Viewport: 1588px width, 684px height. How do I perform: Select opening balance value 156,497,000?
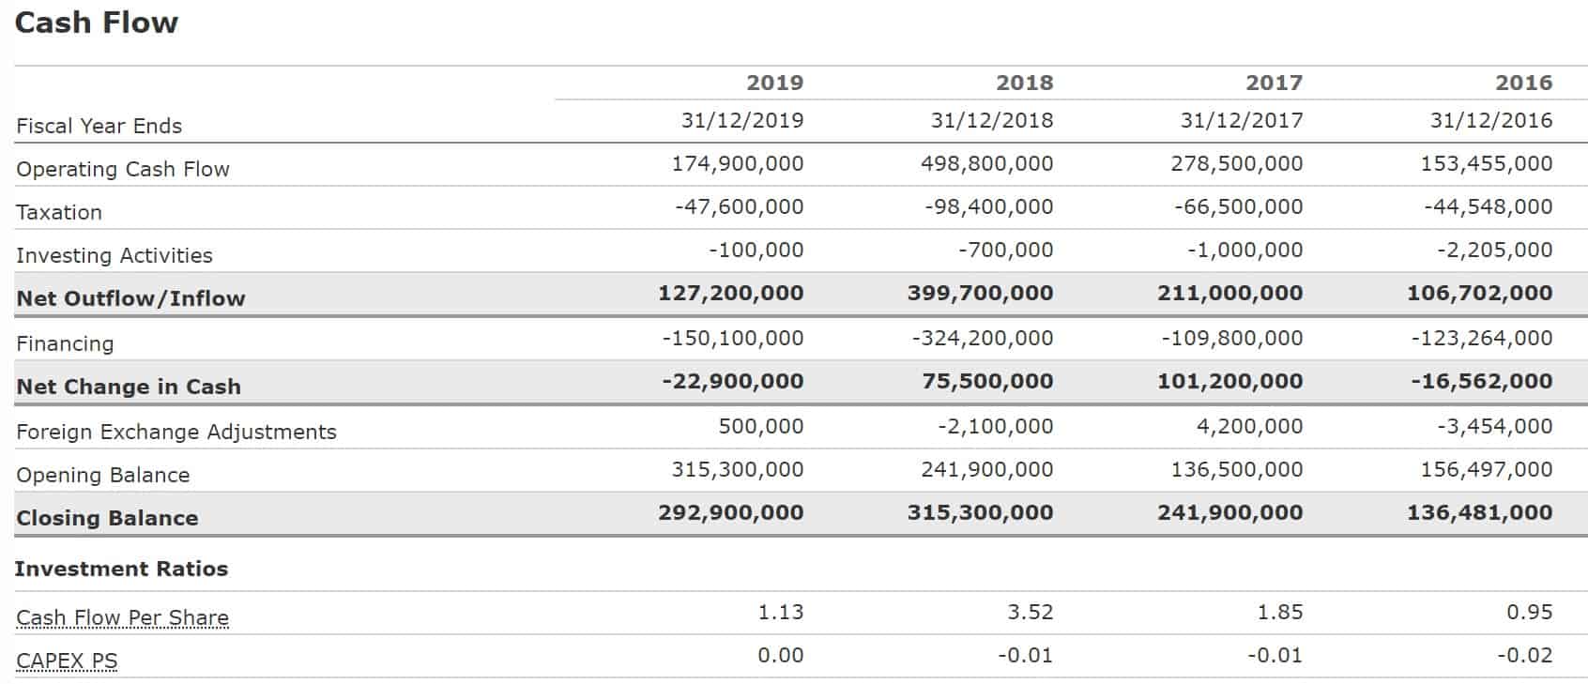pos(1487,469)
